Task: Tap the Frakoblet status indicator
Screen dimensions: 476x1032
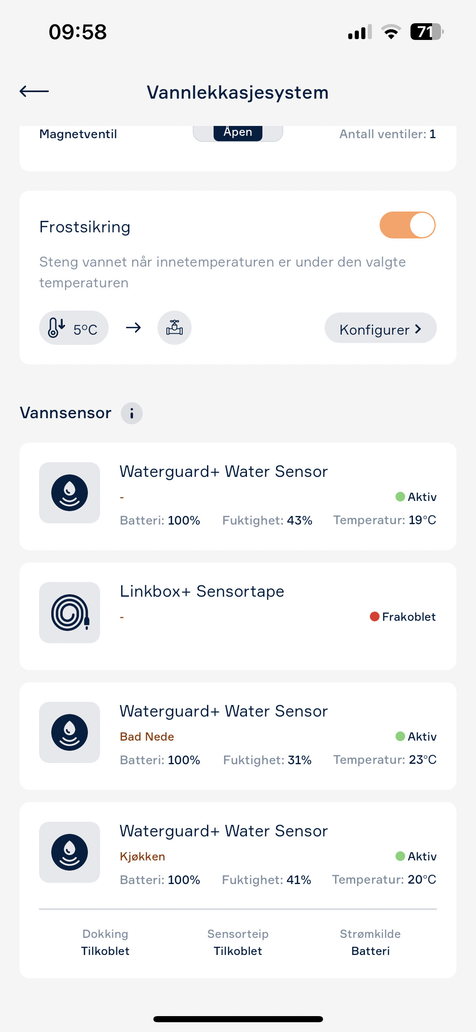Action: (x=403, y=617)
